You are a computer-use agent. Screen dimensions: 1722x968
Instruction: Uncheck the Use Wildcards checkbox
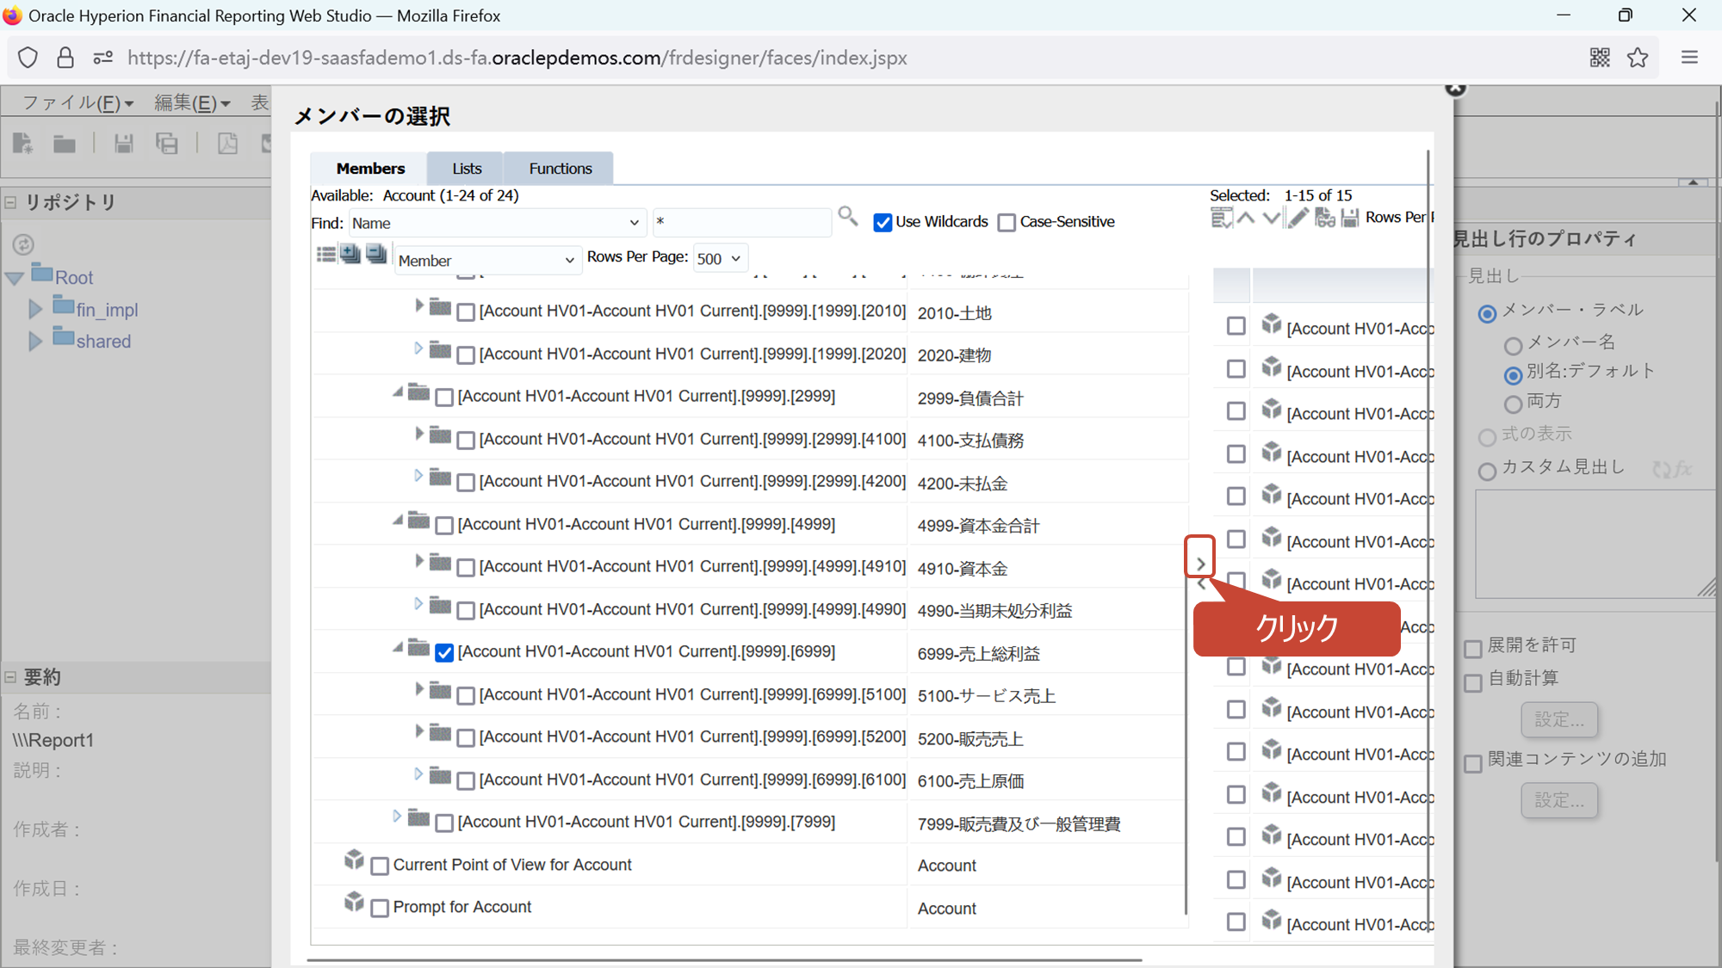pos(883,223)
